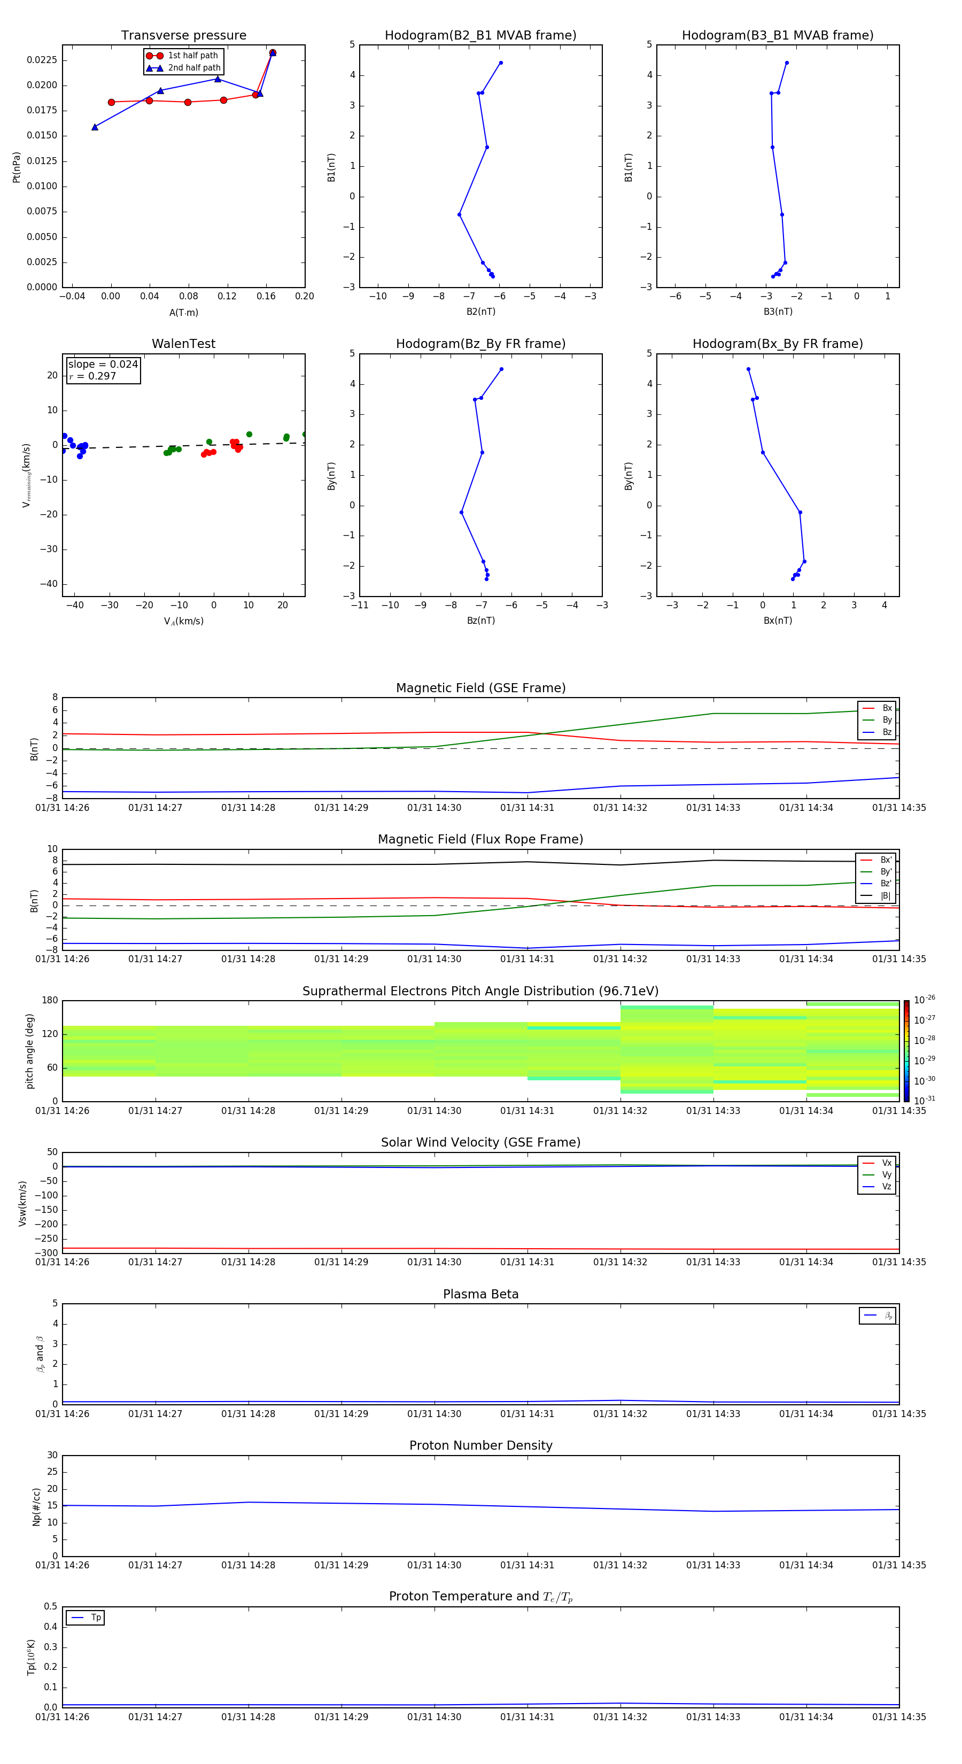Click the "V_A(km/s)" x-axis label in WalenTest
This screenshot has height=1764, width=962.
pos(183,621)
